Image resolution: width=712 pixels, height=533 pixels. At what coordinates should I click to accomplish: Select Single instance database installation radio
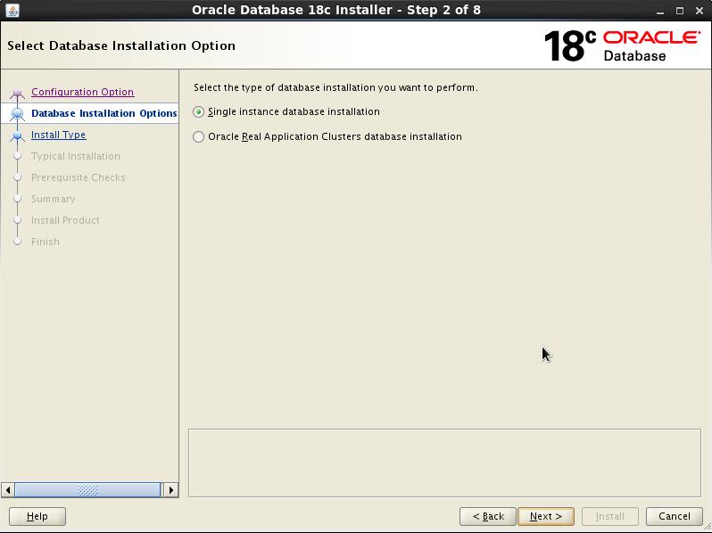tap(198, 111)
